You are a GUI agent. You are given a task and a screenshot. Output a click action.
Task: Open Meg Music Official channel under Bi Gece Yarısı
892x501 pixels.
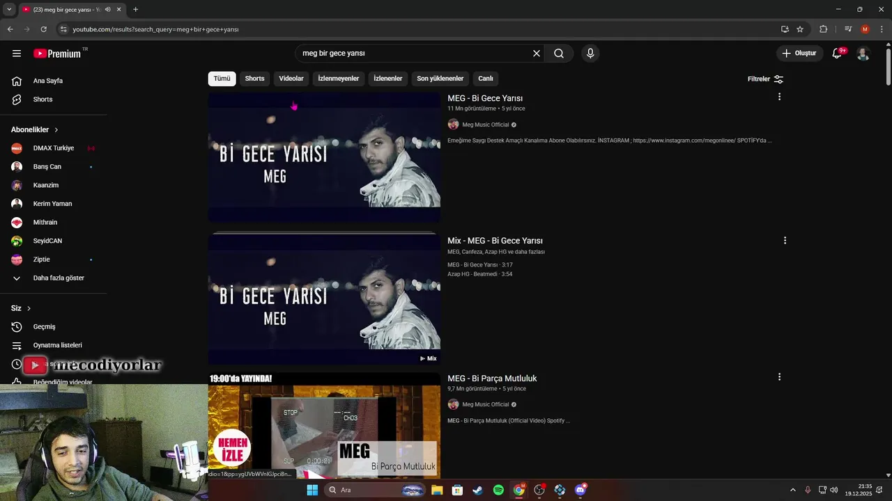pos(486,125)
